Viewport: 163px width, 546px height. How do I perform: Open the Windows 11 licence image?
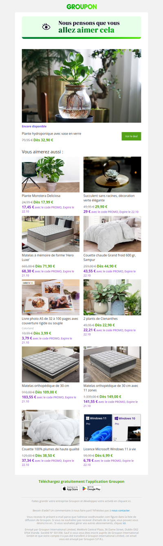[112, 428]
